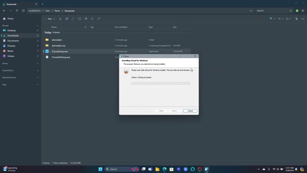The width and height of the screenshot is (307, 173).
Task: Cancel the iCloud installation
Action: coord(190,111)
